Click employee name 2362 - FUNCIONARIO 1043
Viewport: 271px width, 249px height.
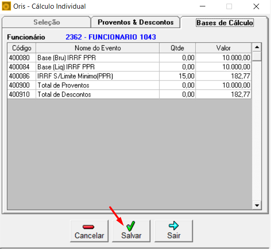coord(111,37)
